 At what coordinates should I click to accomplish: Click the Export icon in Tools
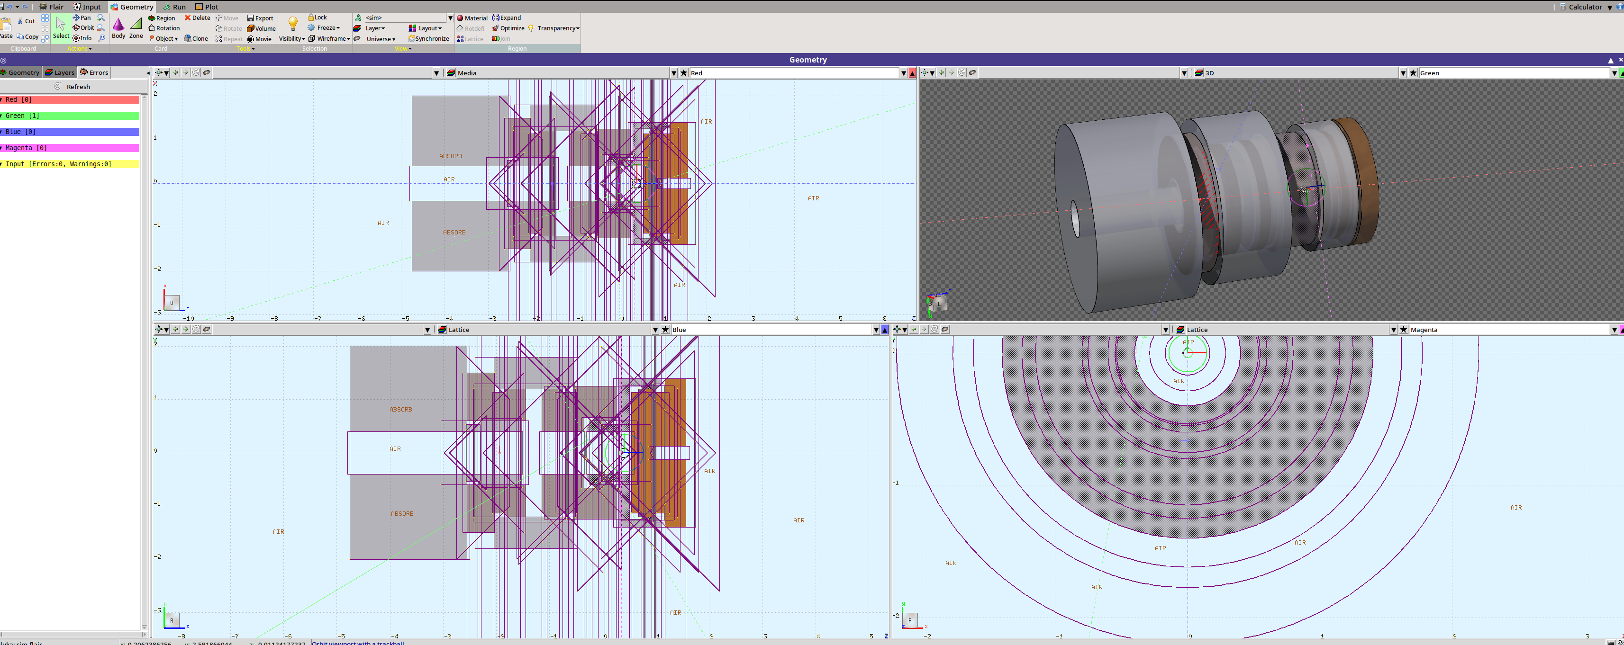[260, 18]
